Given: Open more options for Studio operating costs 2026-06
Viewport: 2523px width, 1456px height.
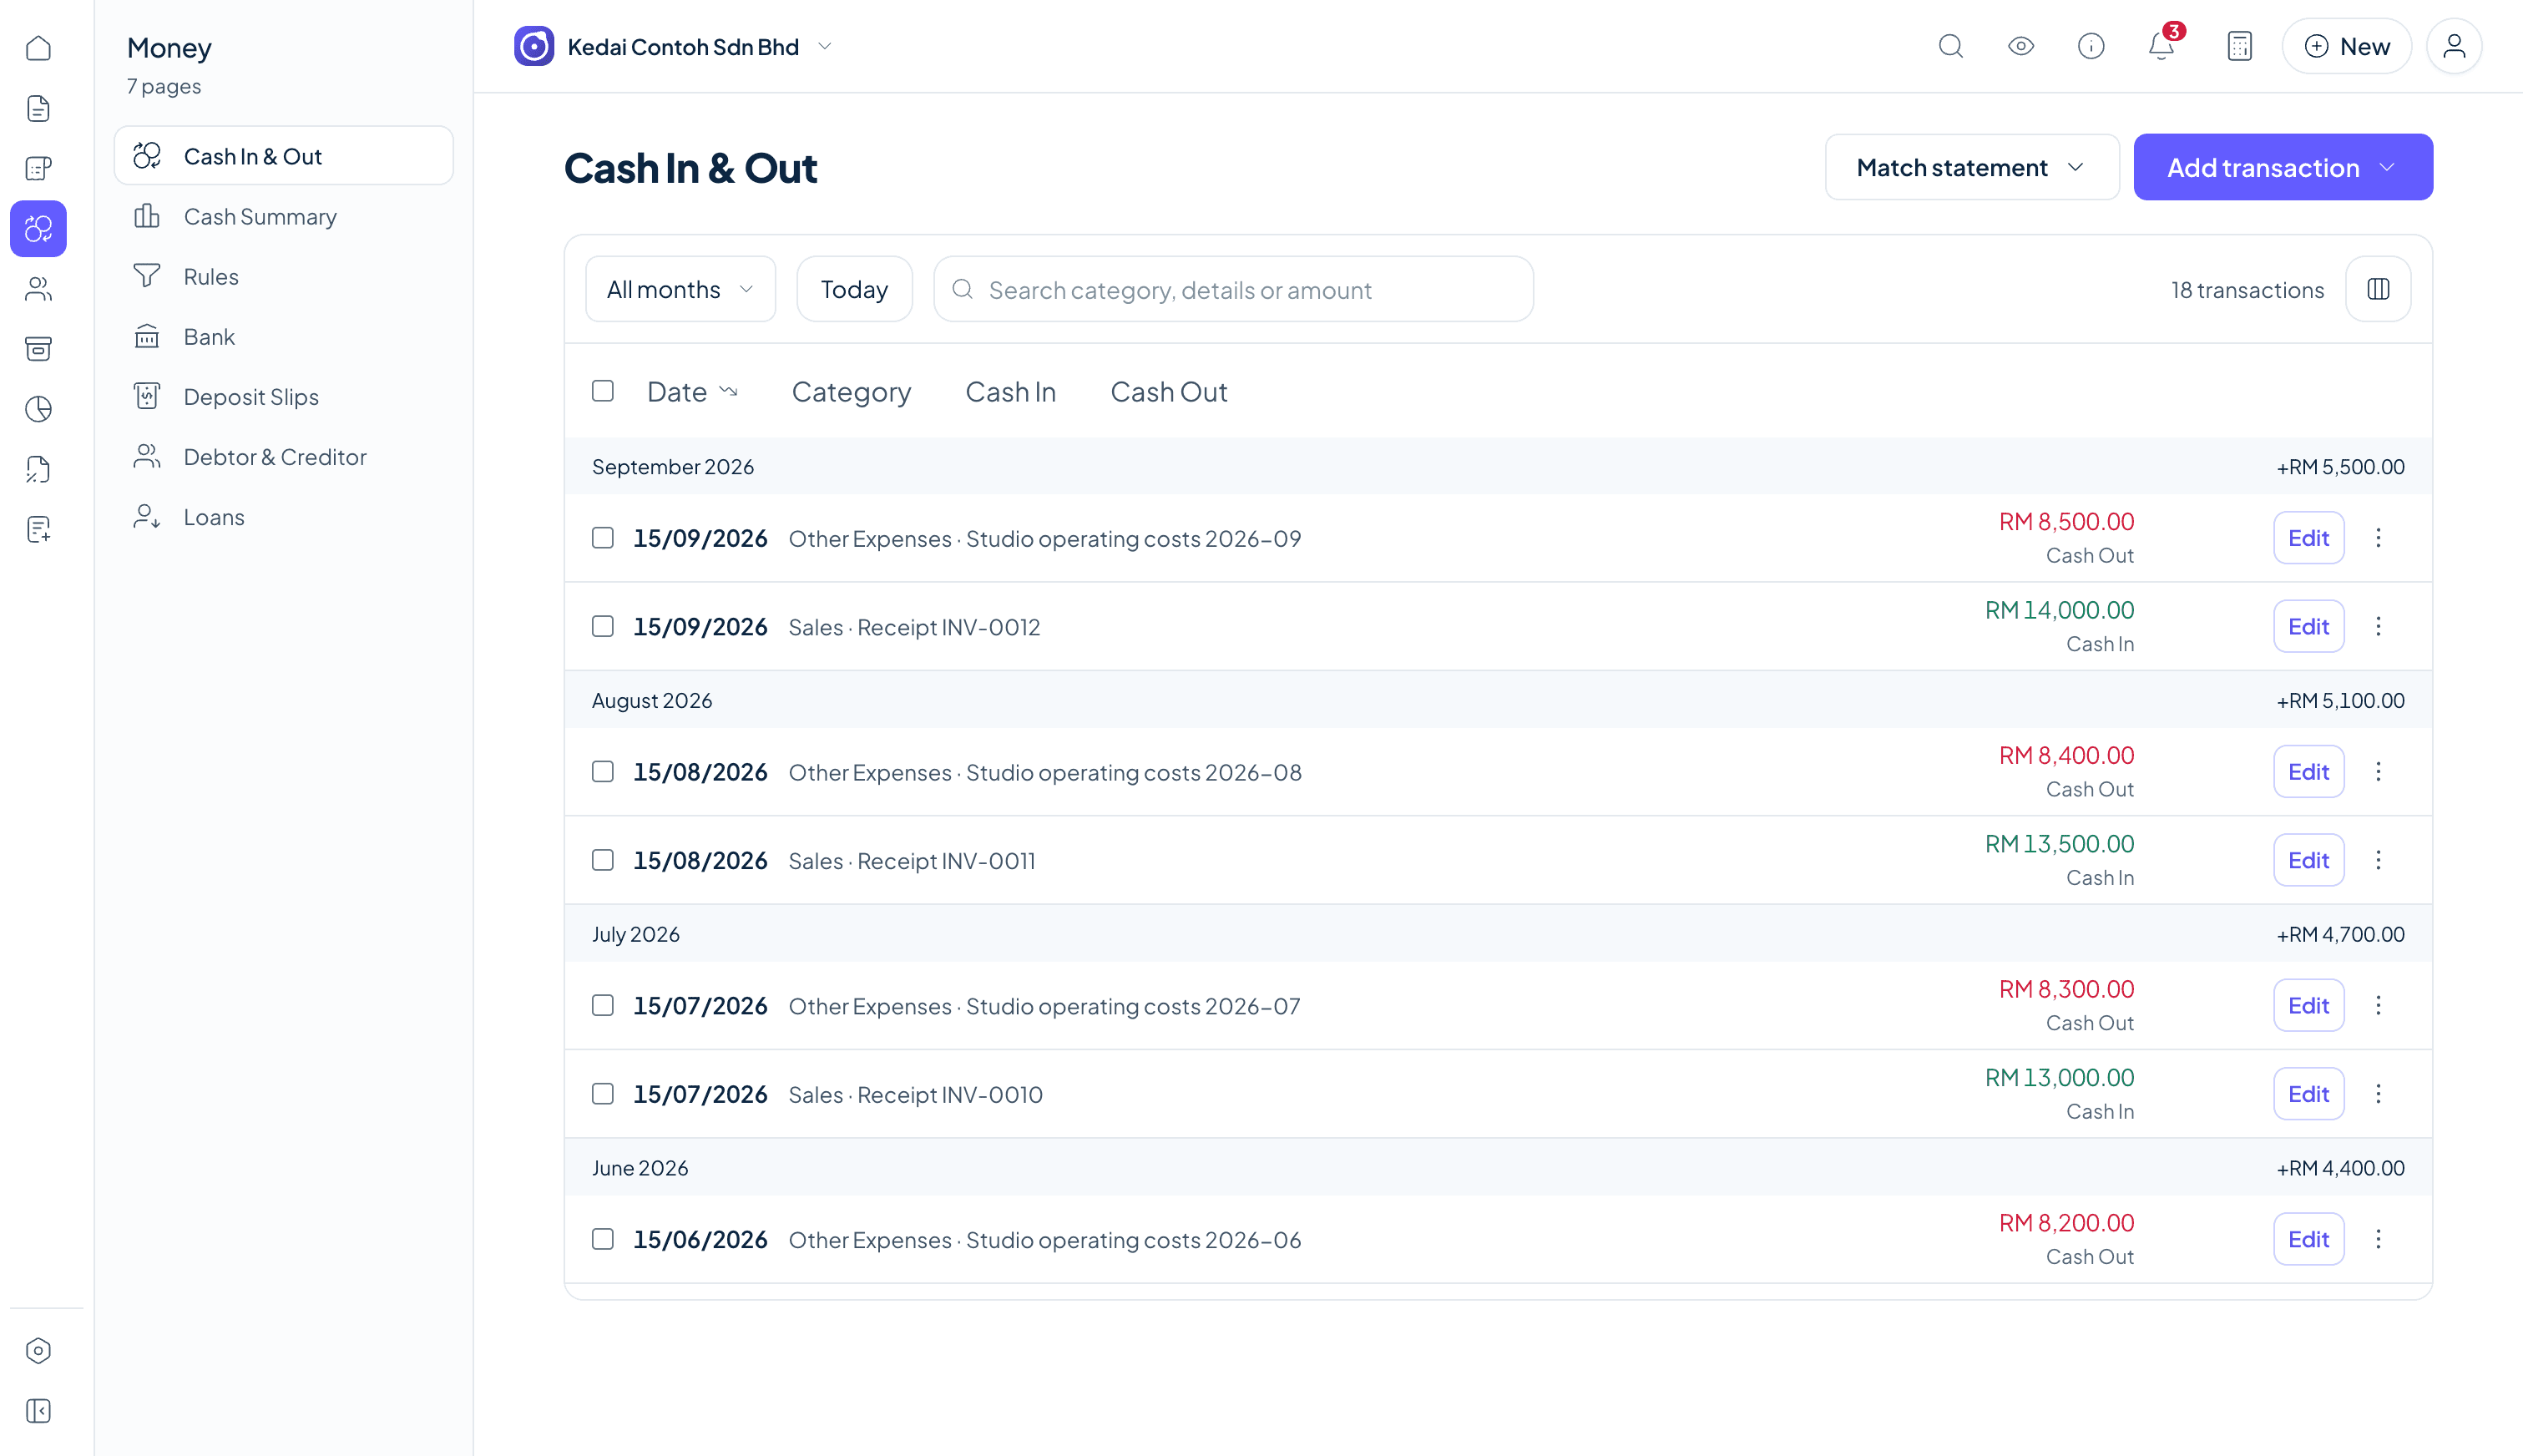Looking at the screenshot, I should pos(2378,1239).
